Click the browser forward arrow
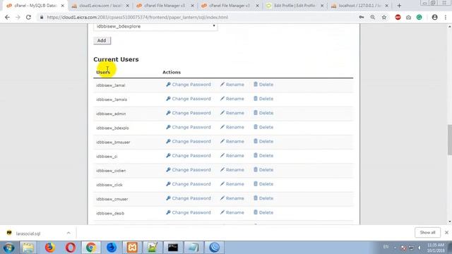The image size is (452, 254). [18, 17]
